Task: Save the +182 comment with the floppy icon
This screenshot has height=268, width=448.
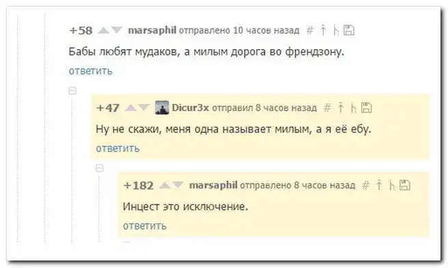Action: 405,185
